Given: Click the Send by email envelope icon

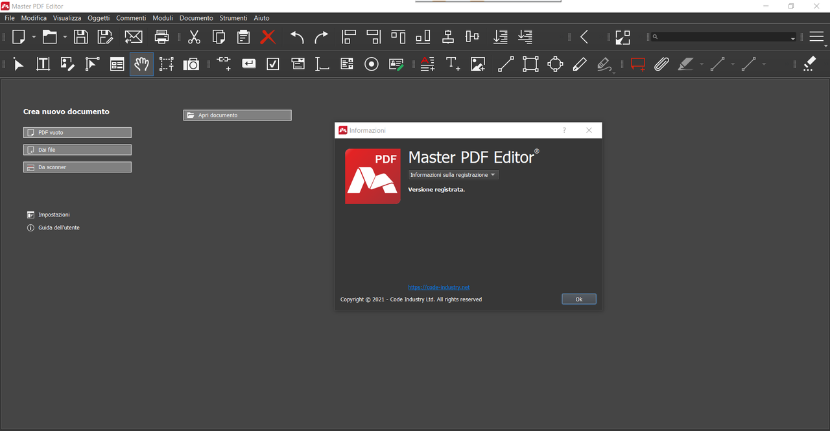Looking at the screenshot, I should (134, 37).
